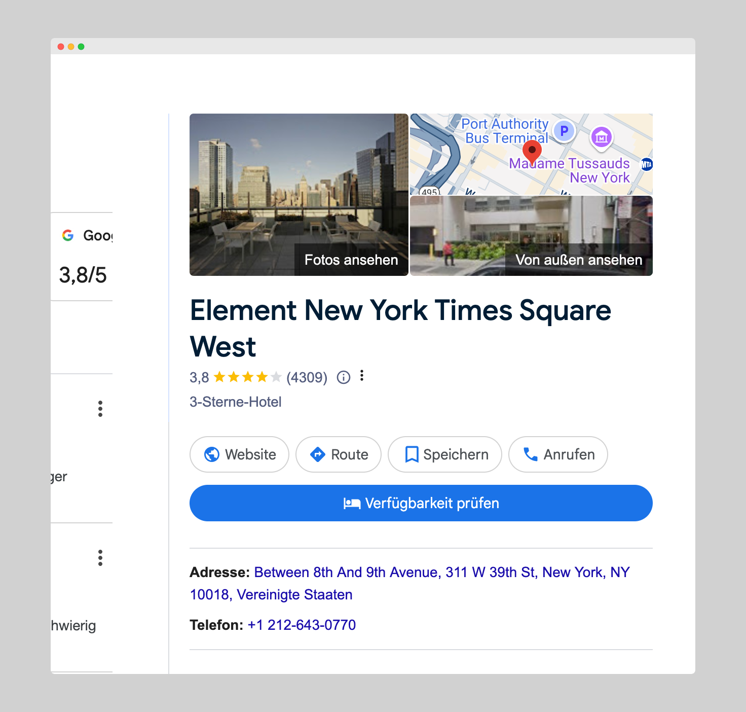Image resolution: width=746 pixels, height=712 pixels.
Task: Click the star rating row
Action: pyautogui.click(x=247, y=377)
